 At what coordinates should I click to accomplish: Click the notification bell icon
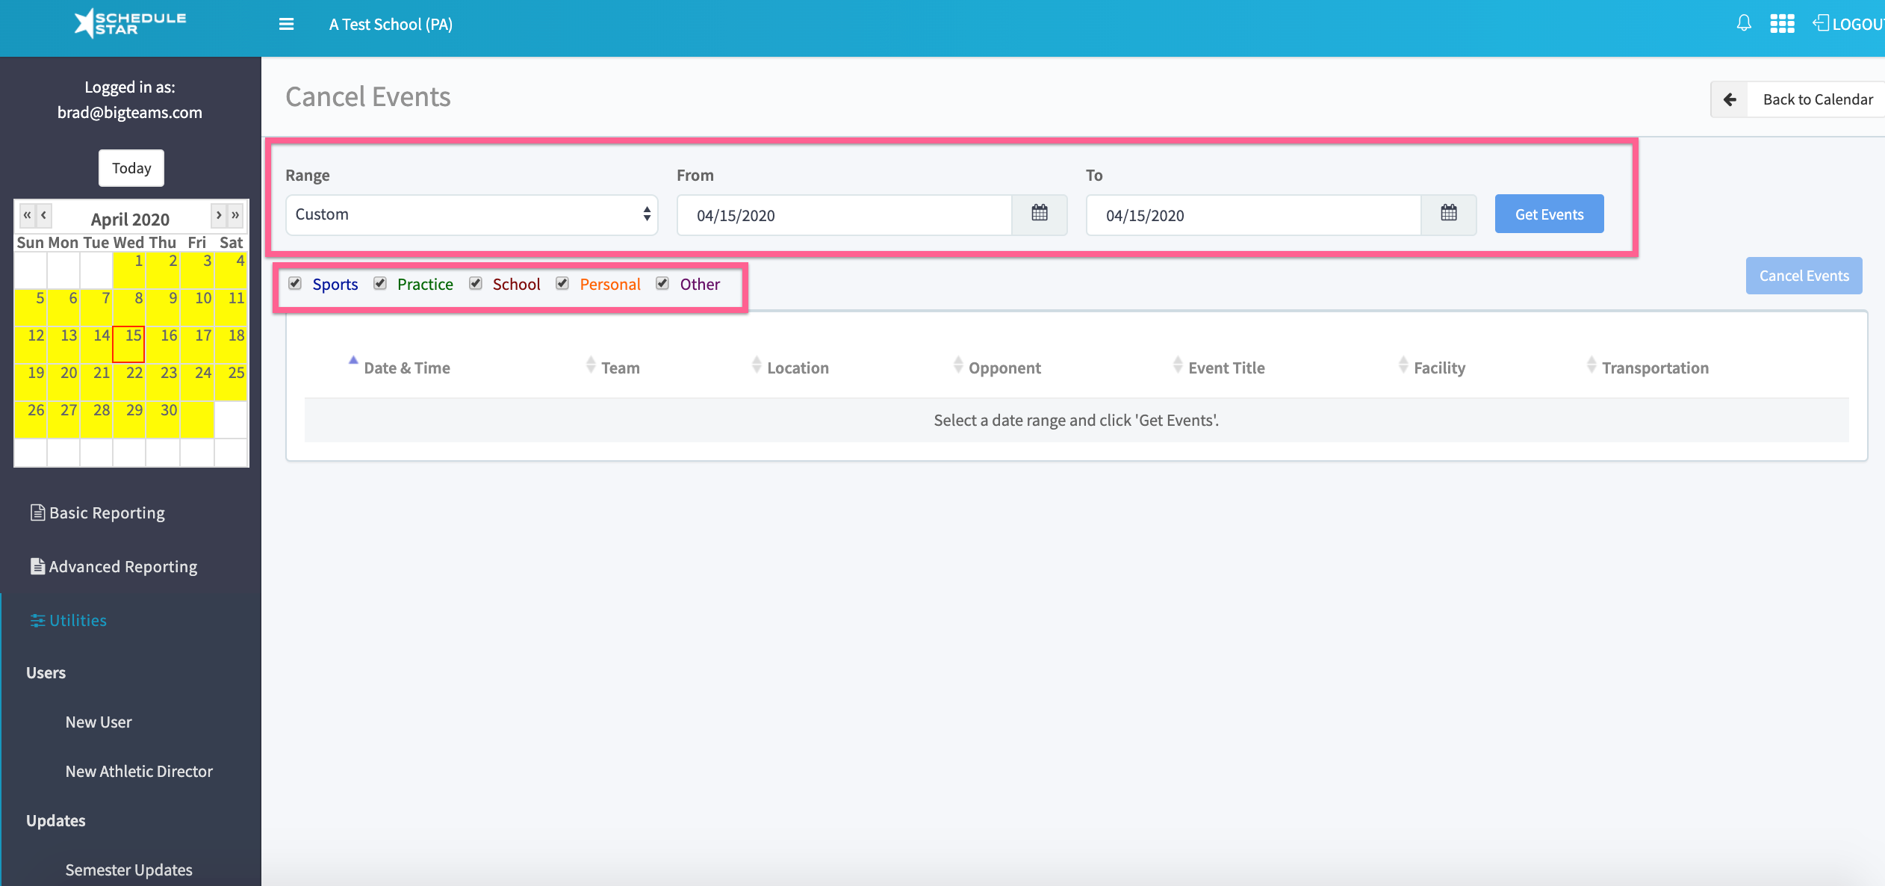(1743, 23)
